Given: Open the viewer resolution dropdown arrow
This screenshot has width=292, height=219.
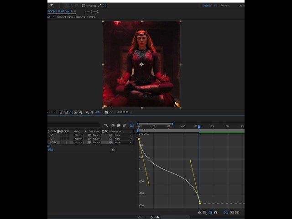Looking at the screenshot, I should click(x=55, y=112).
